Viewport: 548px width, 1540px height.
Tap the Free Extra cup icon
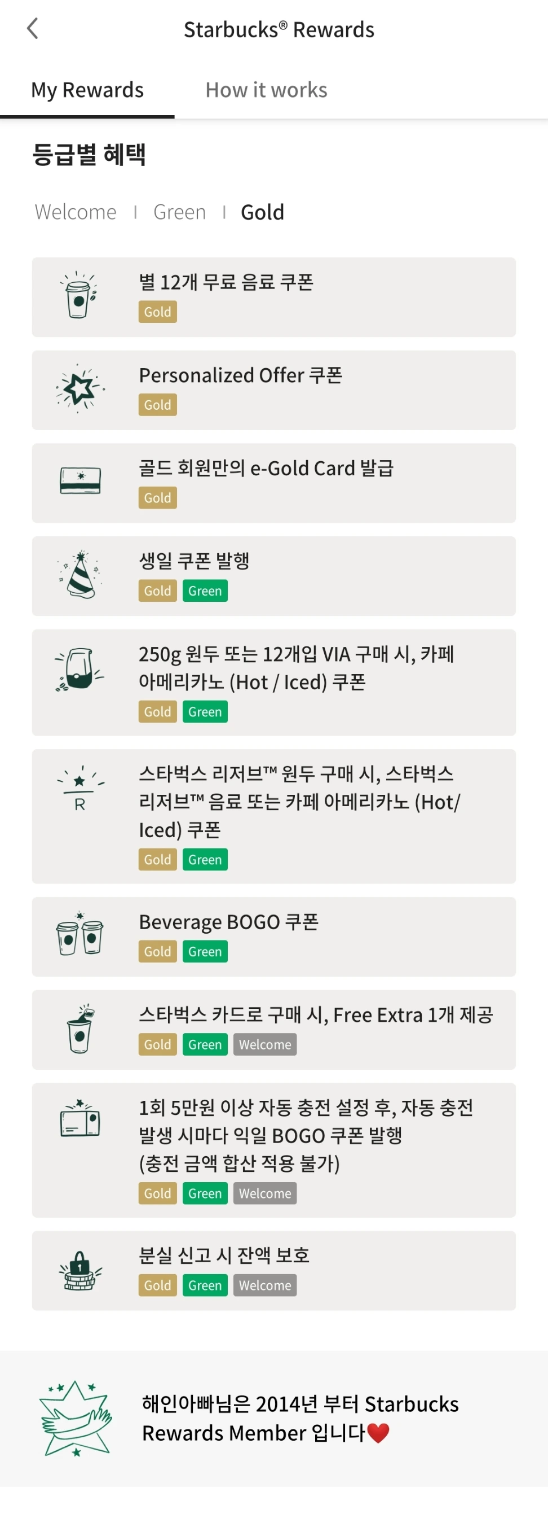[80, 1028]
